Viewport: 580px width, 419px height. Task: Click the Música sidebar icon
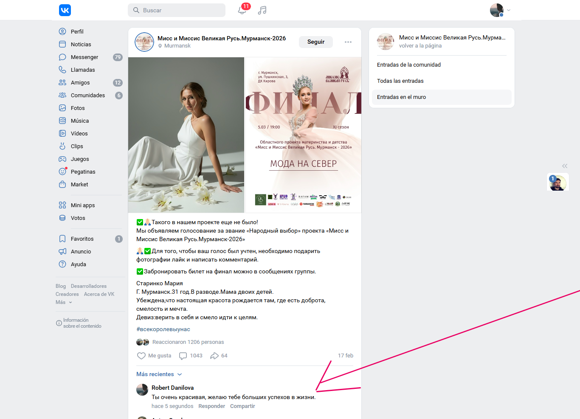[62, 121]
